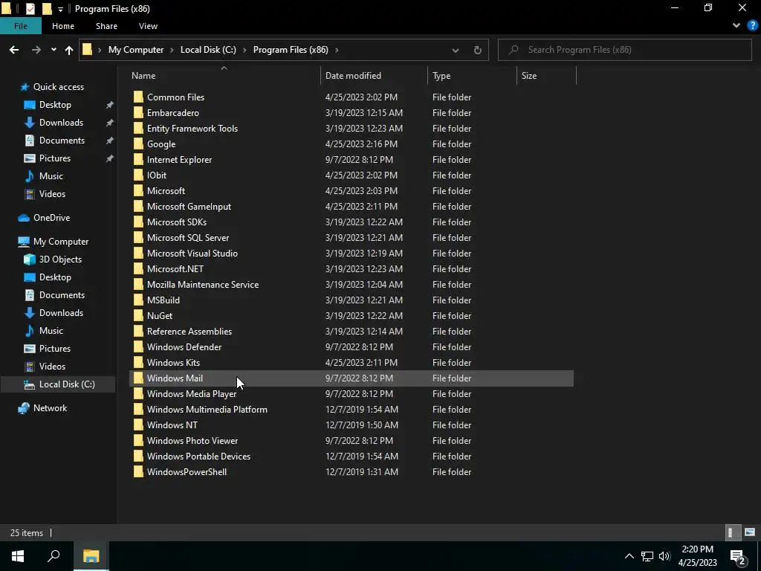Sort by the Name column header

coord(143,76)
